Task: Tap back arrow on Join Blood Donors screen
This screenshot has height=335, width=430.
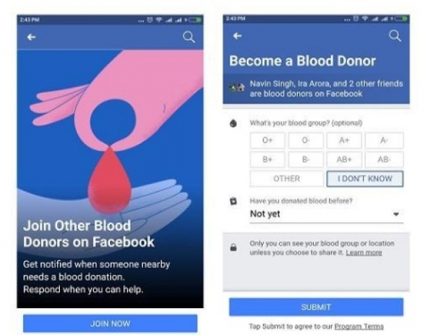Action: click(x=31, y=37)
